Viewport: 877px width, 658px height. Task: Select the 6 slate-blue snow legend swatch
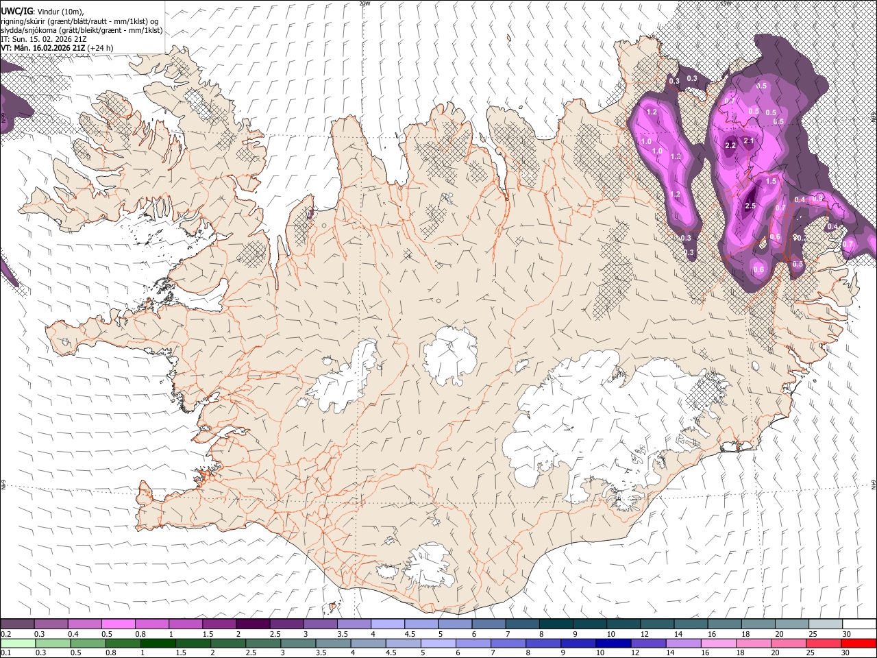coord(489,624)
